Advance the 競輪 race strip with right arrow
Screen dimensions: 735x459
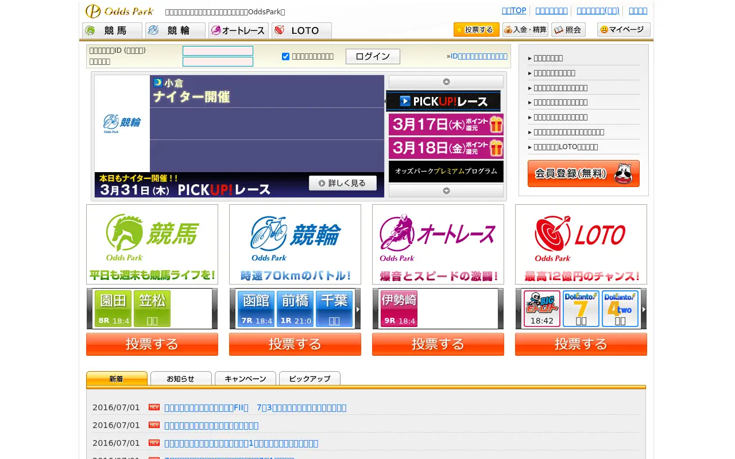(358, 309)
